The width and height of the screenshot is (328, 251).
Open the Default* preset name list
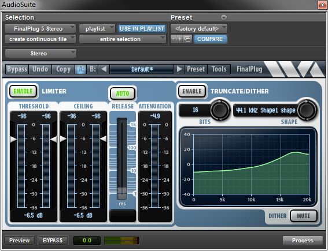click(142, 69)
